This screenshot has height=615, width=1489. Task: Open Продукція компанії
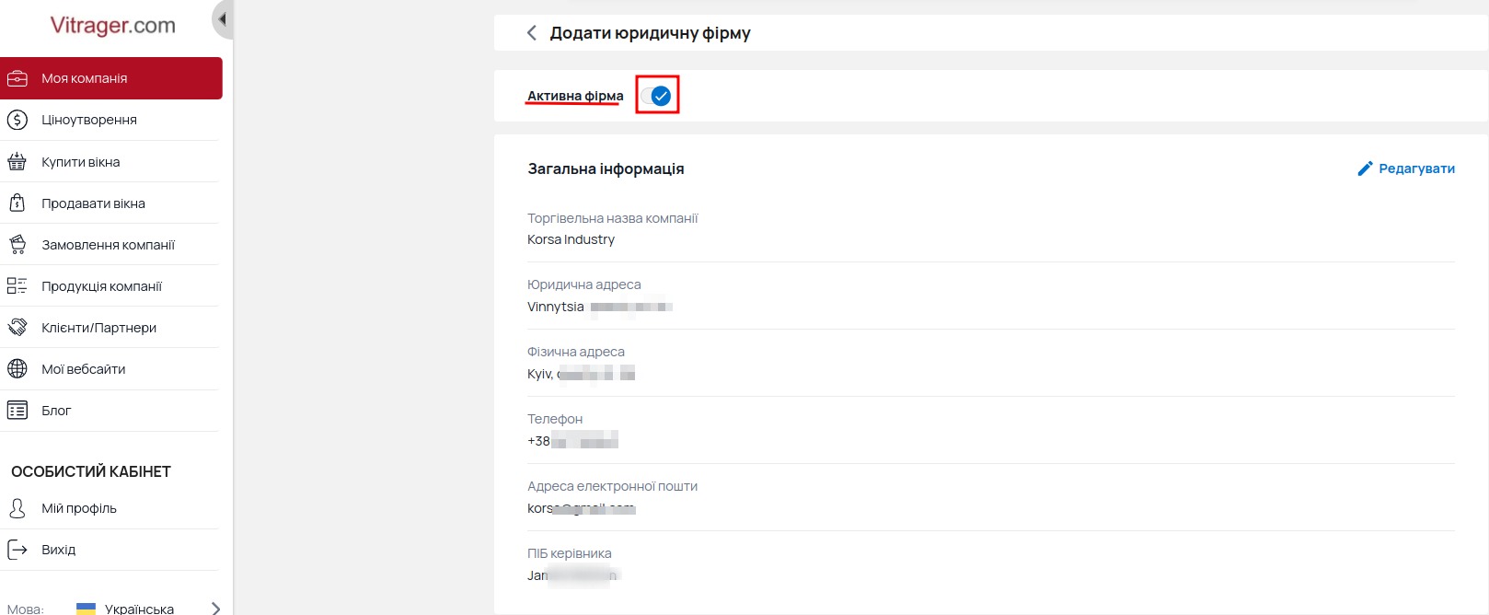[101, 286]
